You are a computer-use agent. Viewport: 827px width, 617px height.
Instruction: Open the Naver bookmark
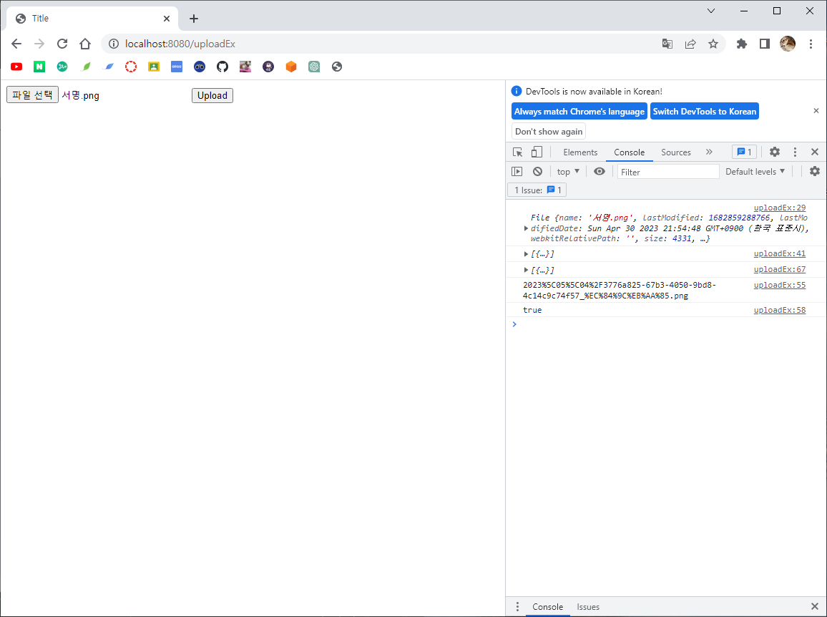pyautogui.click(x=39, y=67)
